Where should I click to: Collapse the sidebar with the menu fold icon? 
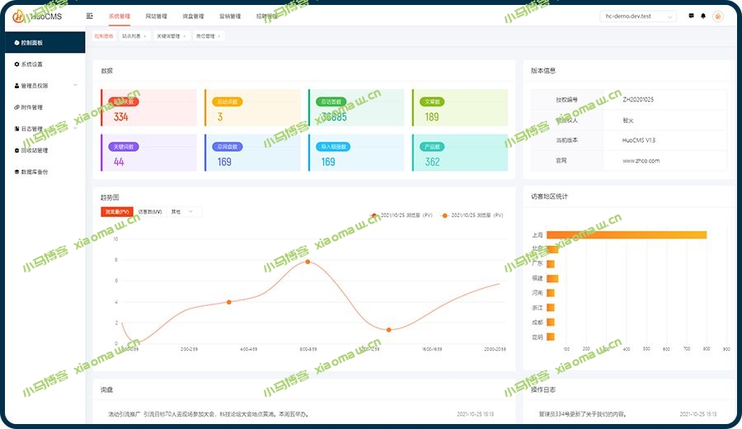pos(89,16)
